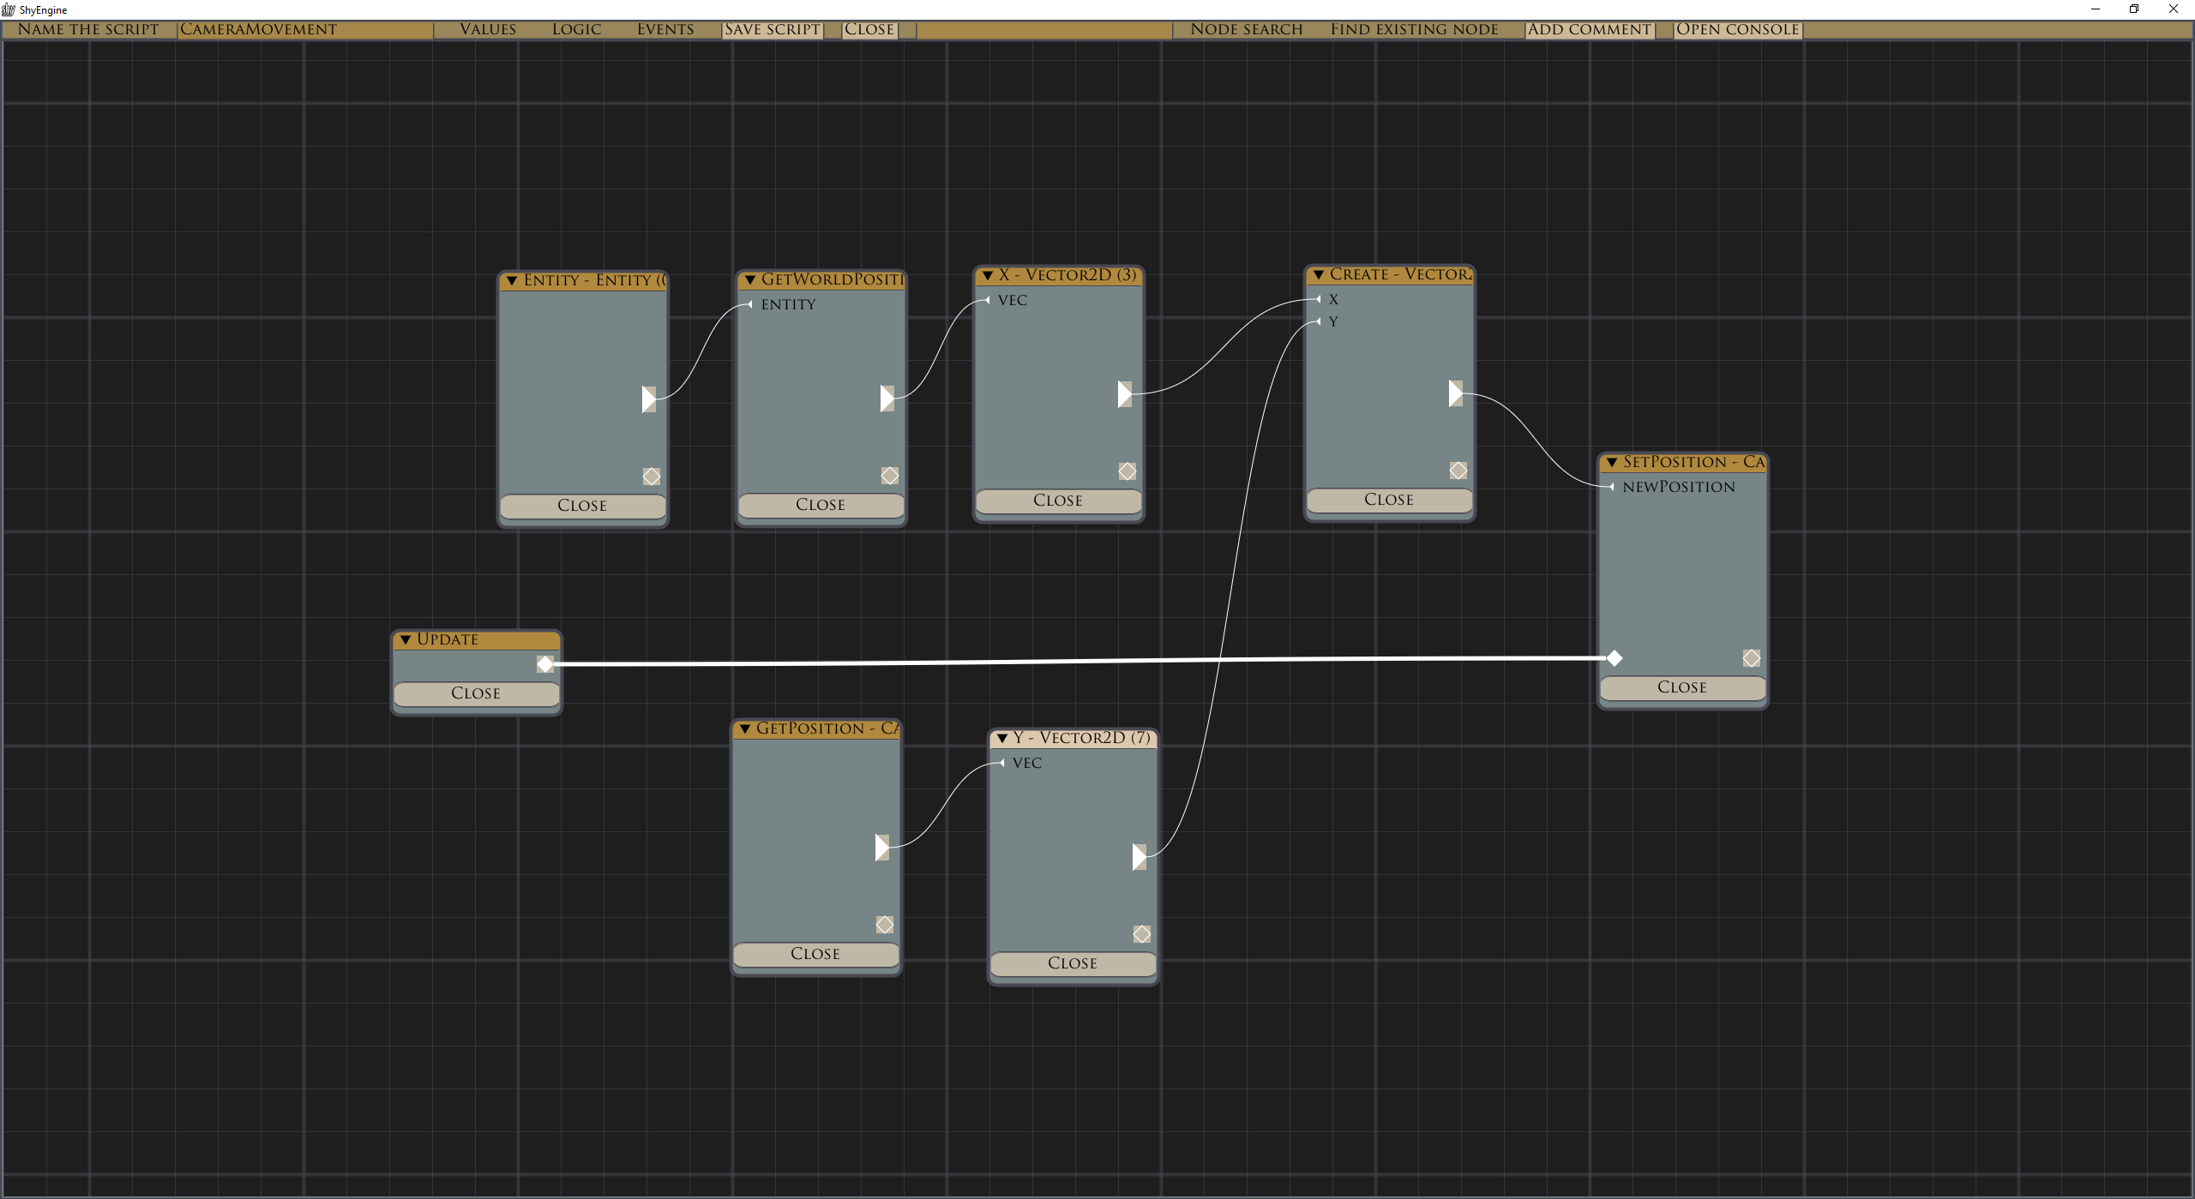This screenshot has height=1199, width=2195.
Task: Collapse the Y - Vector2D (7) node arrow
Action: click(1001, 738)
